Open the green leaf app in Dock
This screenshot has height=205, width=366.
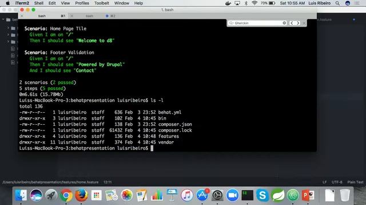(278, 195)
